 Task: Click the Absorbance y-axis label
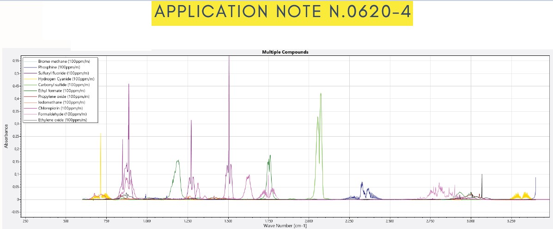click(x=6, y=135)
